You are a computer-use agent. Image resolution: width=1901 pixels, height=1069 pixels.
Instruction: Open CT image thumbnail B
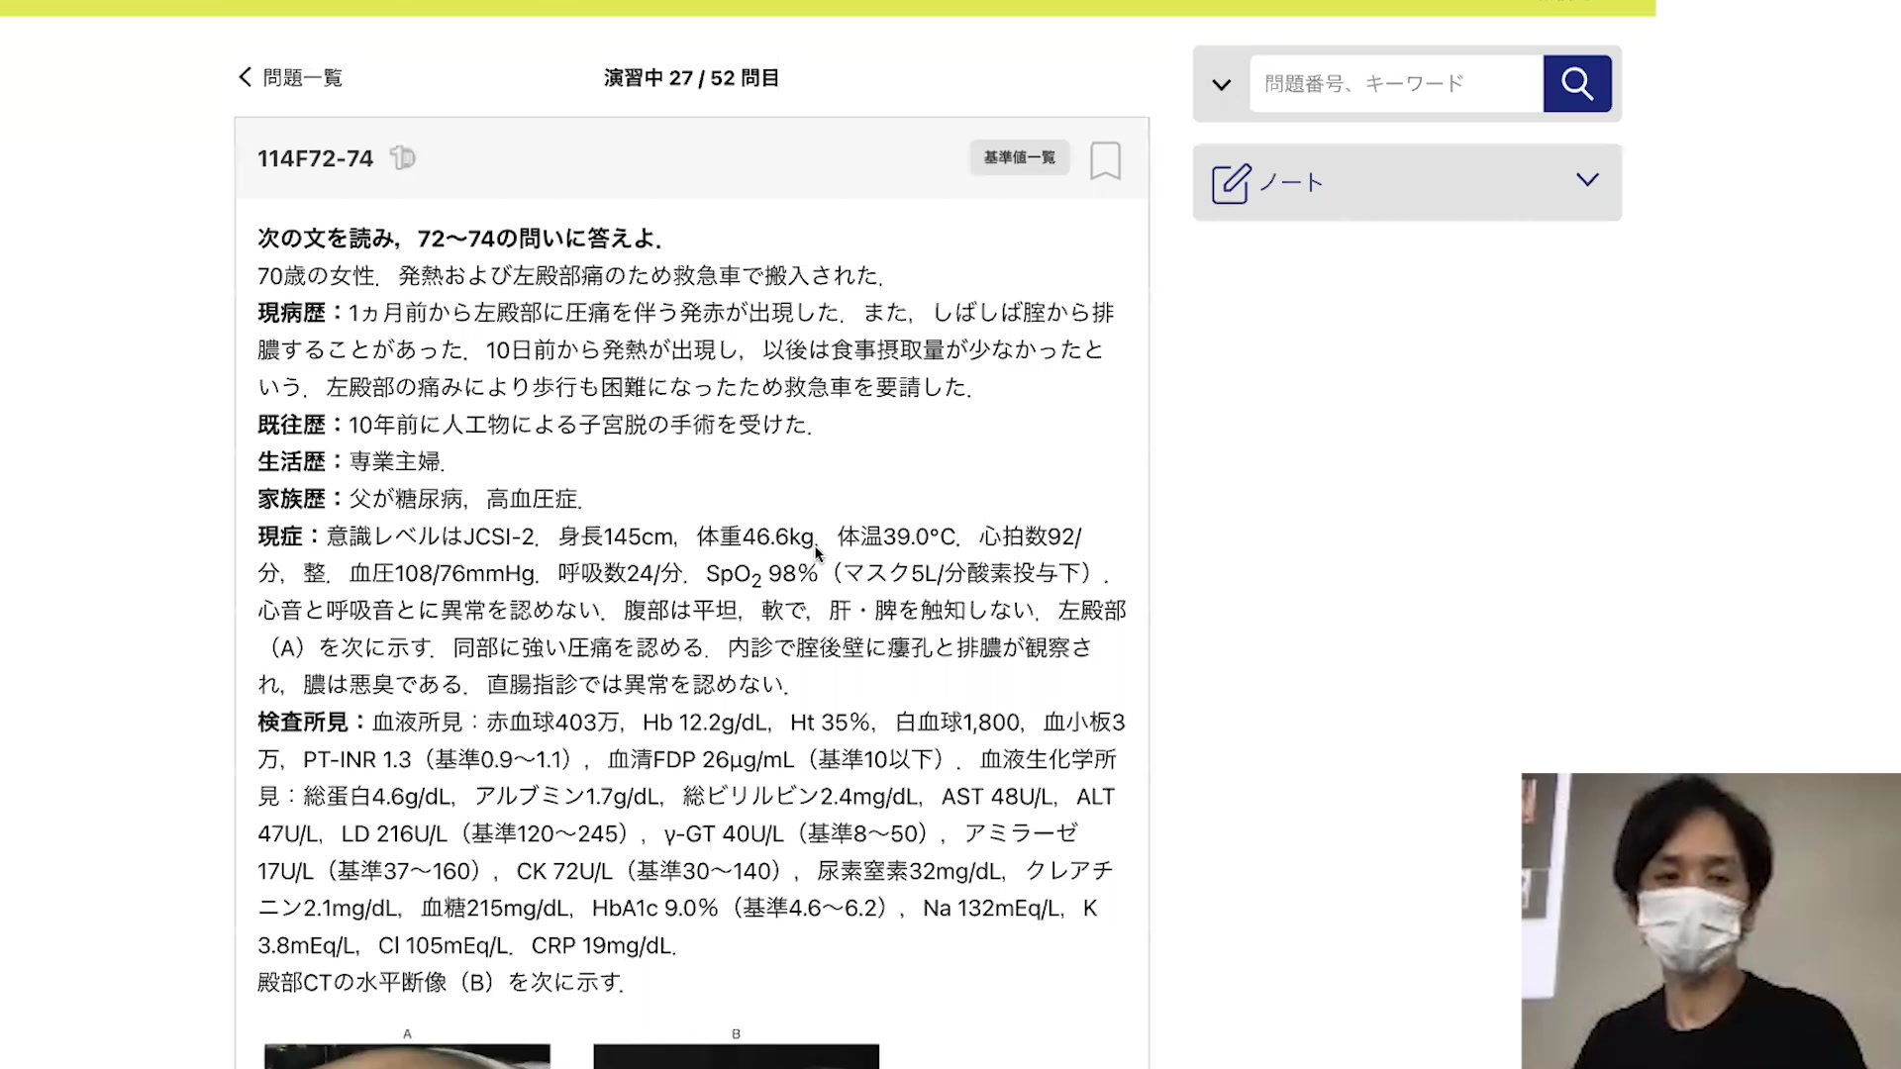tap(736, 1056)
